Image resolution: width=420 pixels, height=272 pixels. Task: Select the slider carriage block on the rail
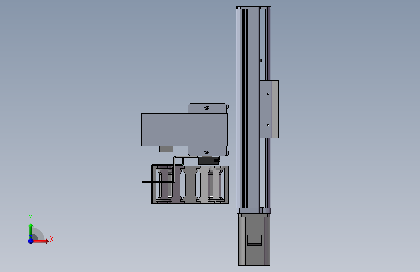[269, 109]
